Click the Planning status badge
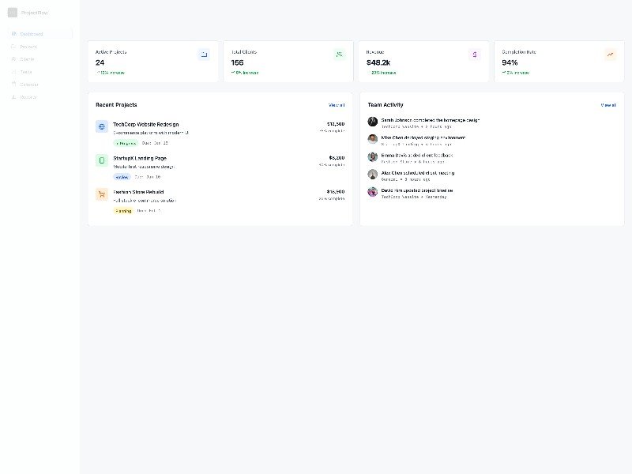632x474 pixels. click(123, 211)
